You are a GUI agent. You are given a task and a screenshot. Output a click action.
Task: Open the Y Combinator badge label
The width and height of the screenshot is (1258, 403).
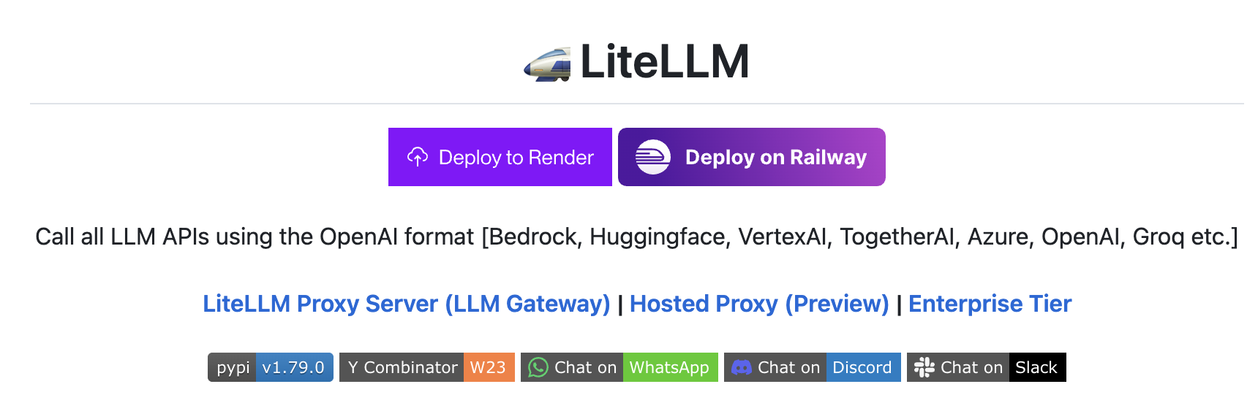click(402, 367)
